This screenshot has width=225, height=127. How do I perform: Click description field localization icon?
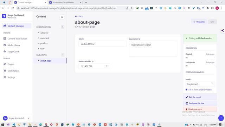point(139,39)
